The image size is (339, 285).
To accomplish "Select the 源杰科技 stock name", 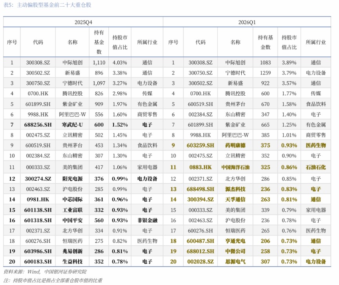I will (235, 189).
